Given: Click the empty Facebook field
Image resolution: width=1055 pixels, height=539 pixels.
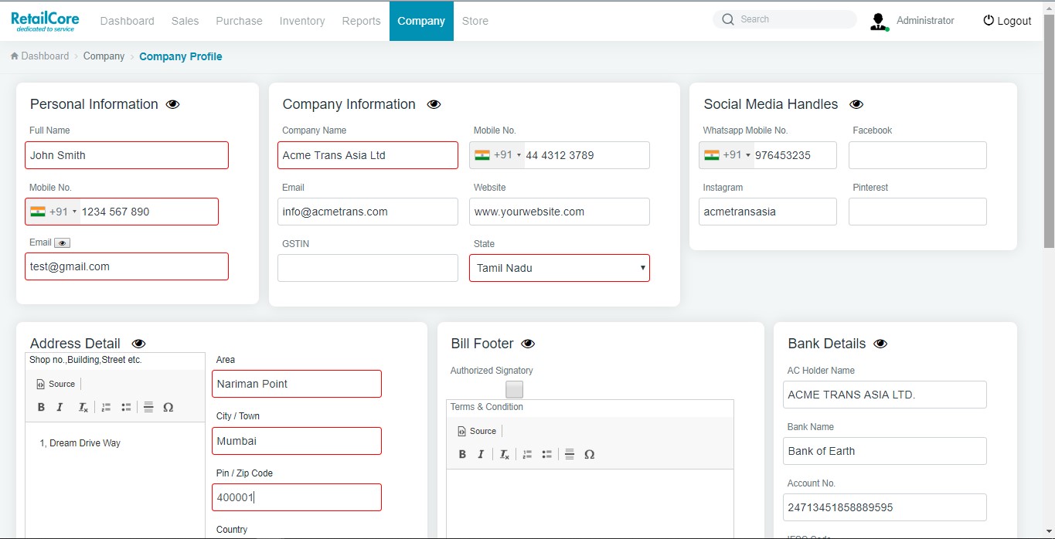Looking at the screenshot, I should point(917,155).
